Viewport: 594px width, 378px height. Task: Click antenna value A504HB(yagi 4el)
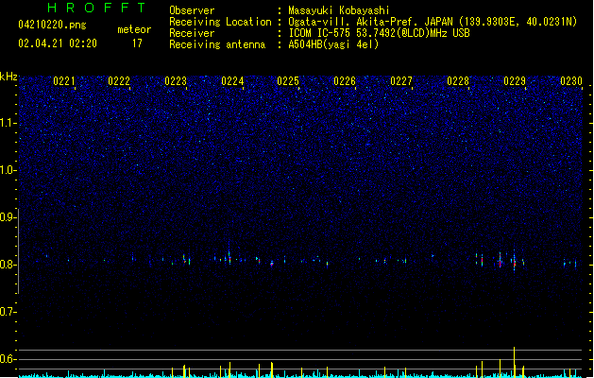(x=333, y=44)
